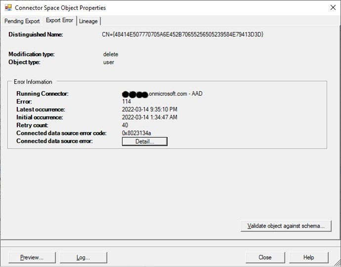The width and height of the screenshot is (341, 267).
Task: Click latest occurrence 2022-03-14 9:35:10 PM
Action: (150, 109)
